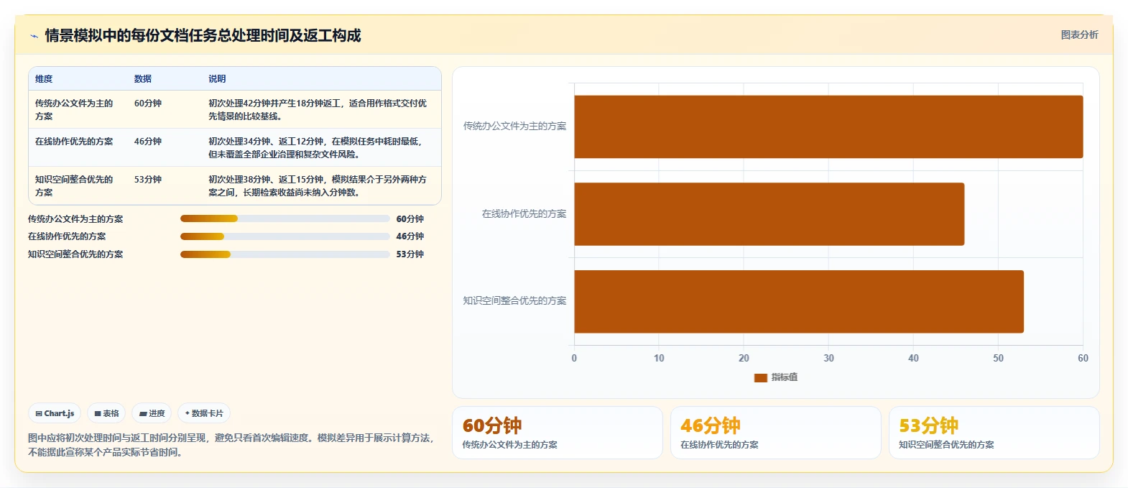Click the 46分钟 value beside the progress bar
Image resolution: width=1128 pixels, height=488 pixels.
coord(410,236)
